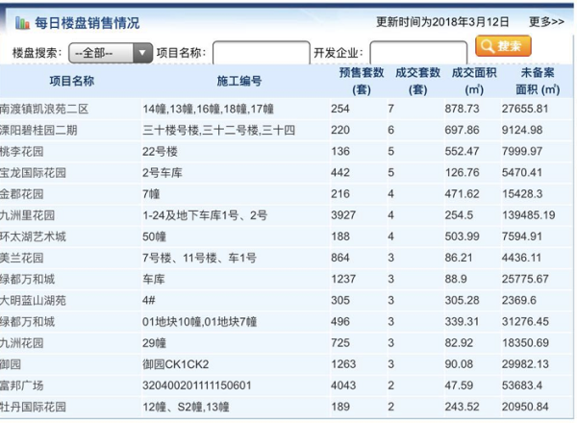The height and width of the screenshot is (423, 577).
Task: Click presale count 1263
Action: 343,364
